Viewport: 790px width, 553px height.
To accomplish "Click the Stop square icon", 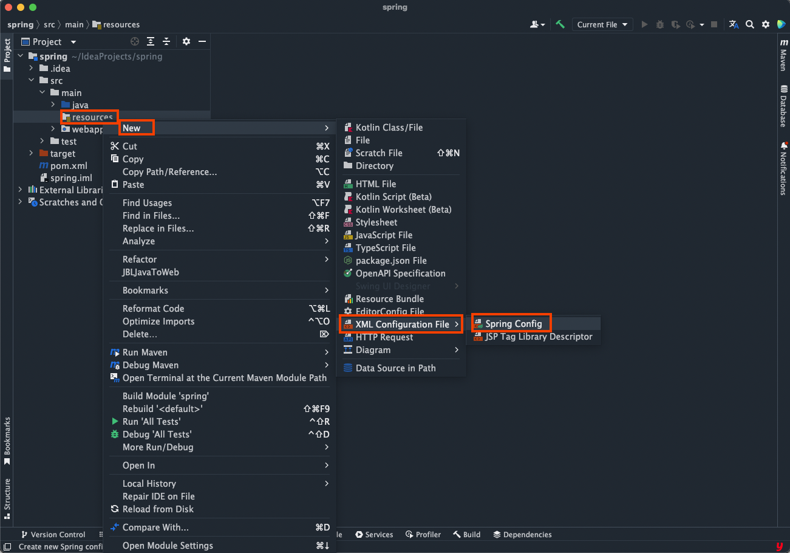I will coord(714,24).
